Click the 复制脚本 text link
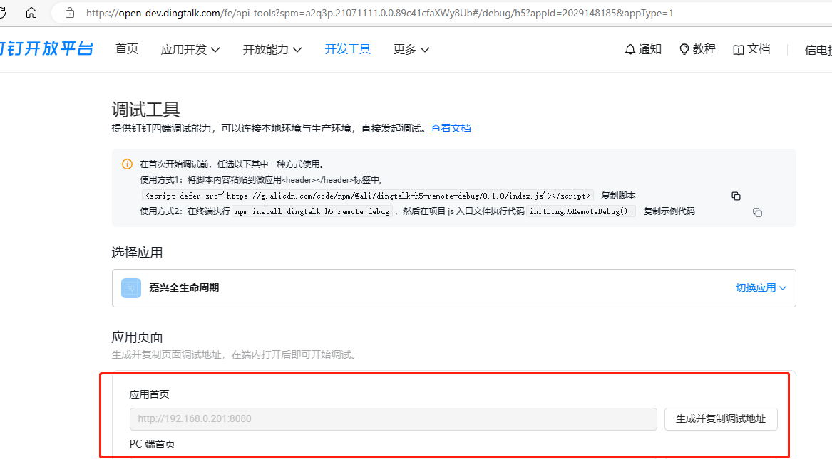832x459 pixels. point(618,196)
